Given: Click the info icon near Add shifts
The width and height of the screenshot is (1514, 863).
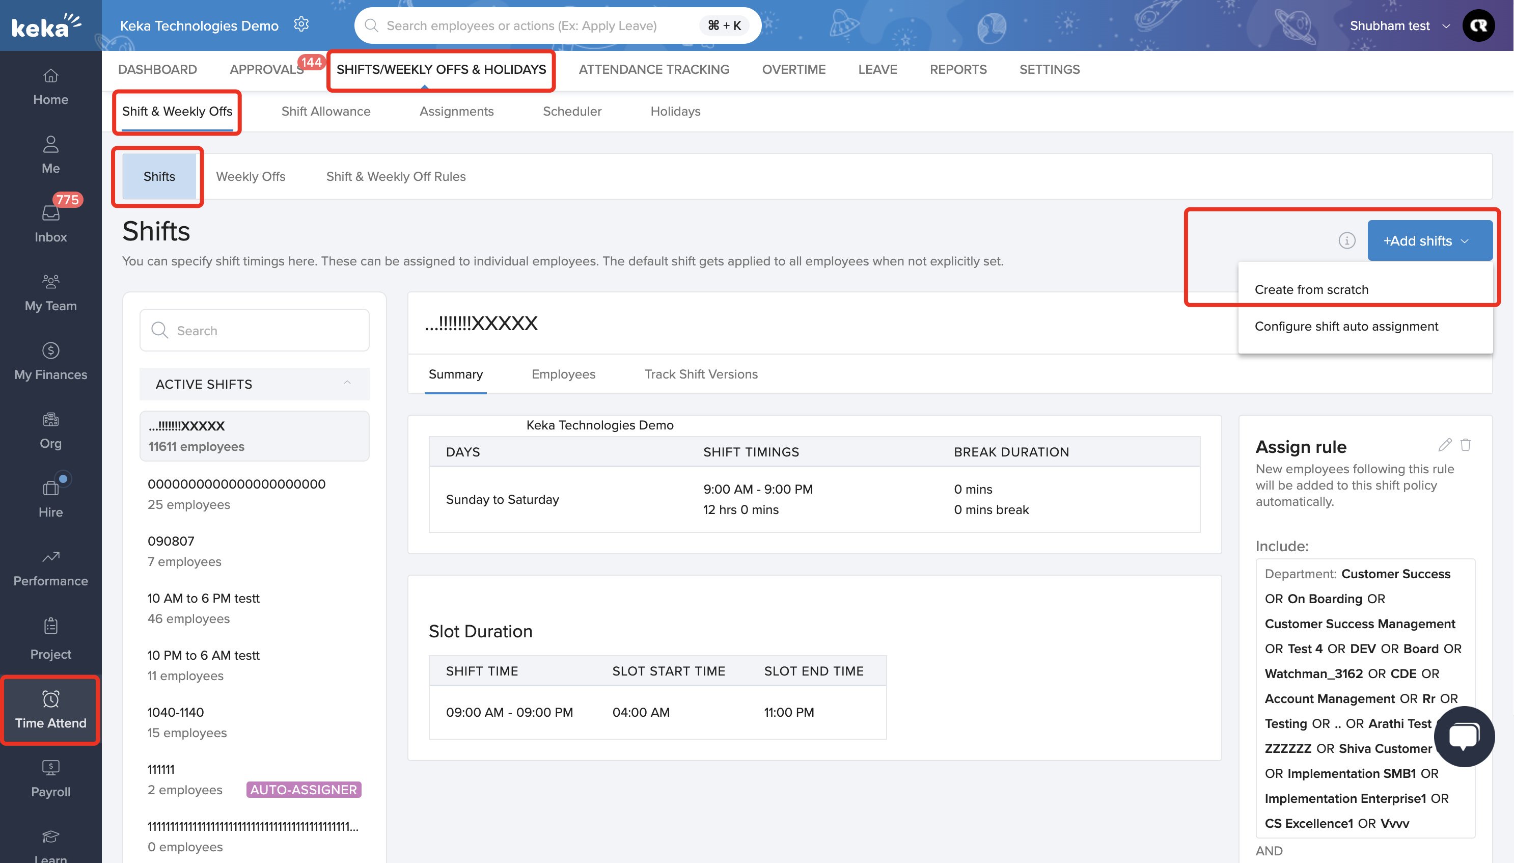Looking at the screenshot, I should coord(1346,240).
